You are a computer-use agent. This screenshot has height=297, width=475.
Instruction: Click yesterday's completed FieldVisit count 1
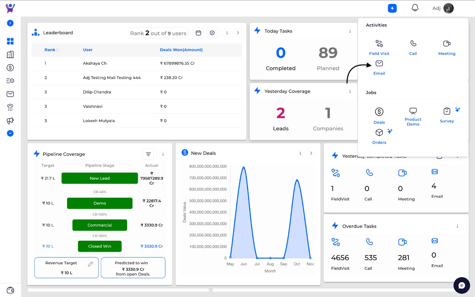(332, 189)
